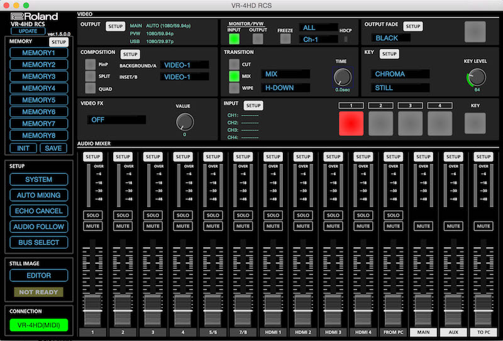Open SETUP for audio channel 5/6
The image size is (503, 341).
tap(213, 157)
